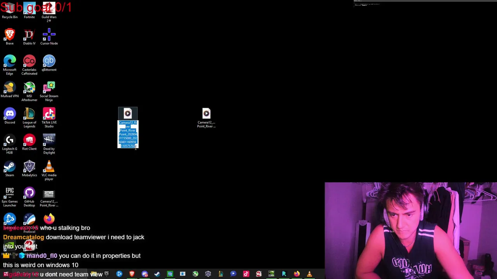This screenshot has height=279, width=497.
Task: Select the Mobalytics desktop icon
Action: [x=29, y=169]
